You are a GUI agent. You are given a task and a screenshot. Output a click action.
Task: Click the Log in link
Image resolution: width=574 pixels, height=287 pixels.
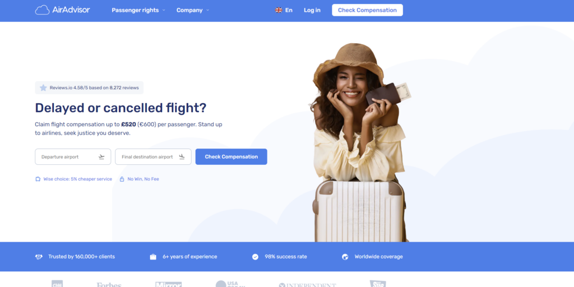click(x=312, y=10)
